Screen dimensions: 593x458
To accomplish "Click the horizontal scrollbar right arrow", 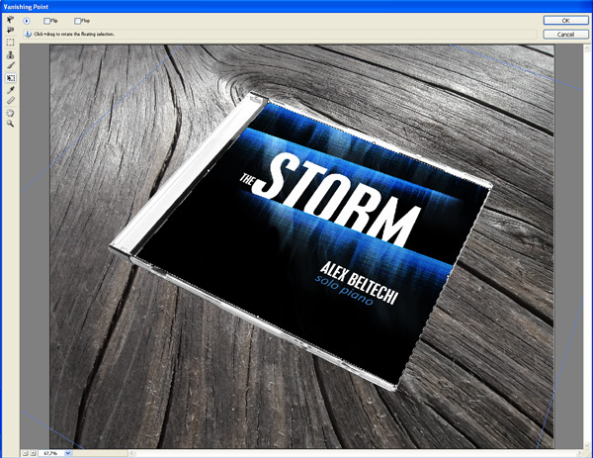I will point(579,453).
